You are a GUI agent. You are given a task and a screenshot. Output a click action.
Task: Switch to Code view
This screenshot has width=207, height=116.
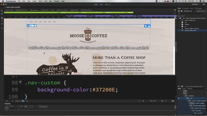pos(96,5)
